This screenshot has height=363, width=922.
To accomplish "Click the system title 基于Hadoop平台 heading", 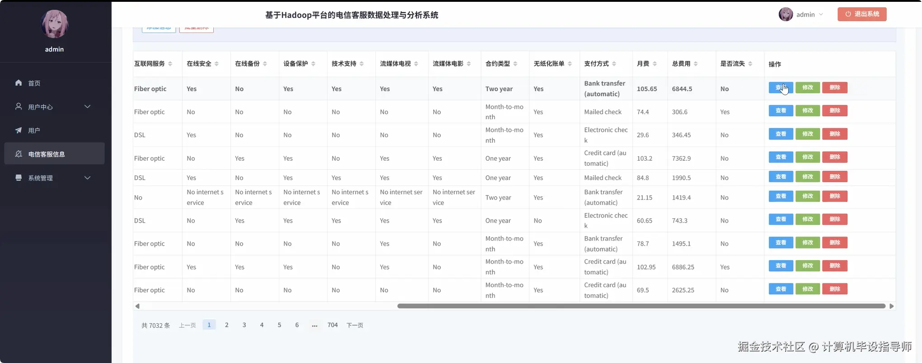I will 351,15.
